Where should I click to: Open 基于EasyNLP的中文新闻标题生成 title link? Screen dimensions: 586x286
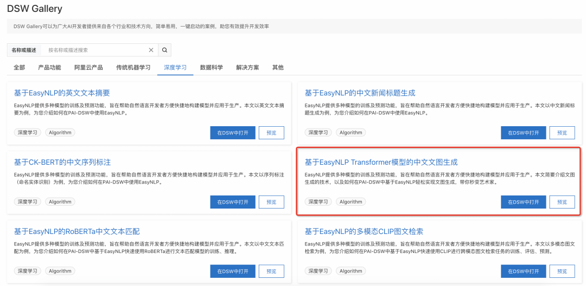pyautogui.click(x=360, y=93)
